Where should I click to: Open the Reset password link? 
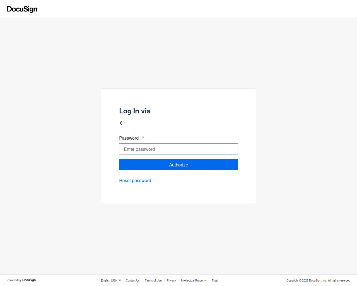pos(135,181)
